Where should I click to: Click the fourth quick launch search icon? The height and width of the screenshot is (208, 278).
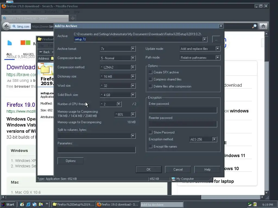(x=41, y=204)
